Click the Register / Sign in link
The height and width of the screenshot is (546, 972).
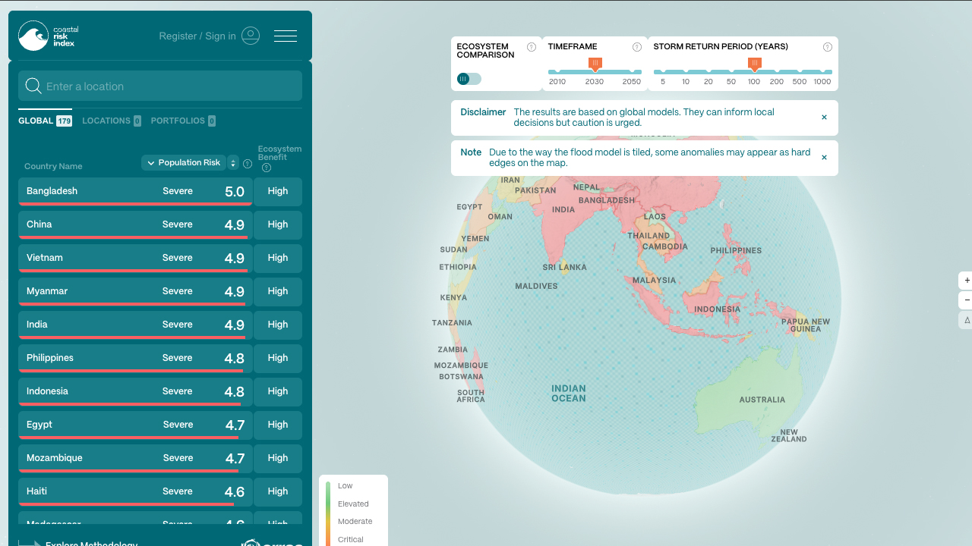(197, 36)
